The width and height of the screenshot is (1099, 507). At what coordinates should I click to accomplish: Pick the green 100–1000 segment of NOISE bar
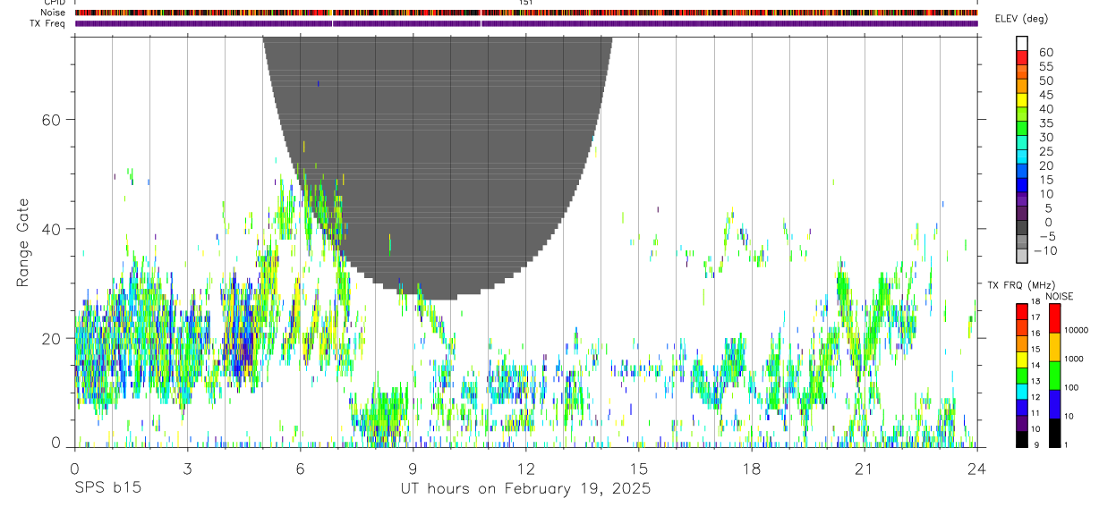tap(1055, 376)
